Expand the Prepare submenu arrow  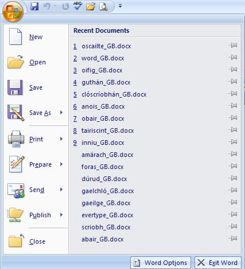tap(61, 164)
